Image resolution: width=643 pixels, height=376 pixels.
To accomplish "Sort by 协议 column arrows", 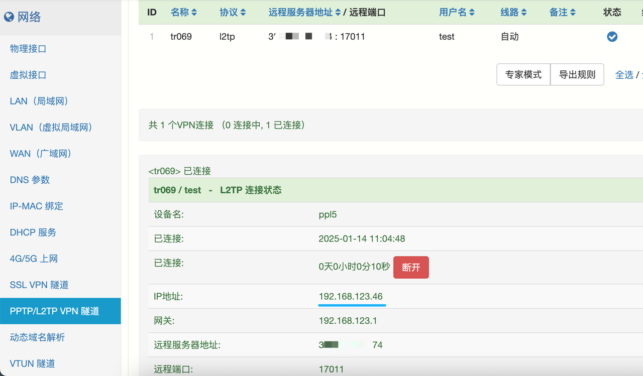I will click(243, 13).
